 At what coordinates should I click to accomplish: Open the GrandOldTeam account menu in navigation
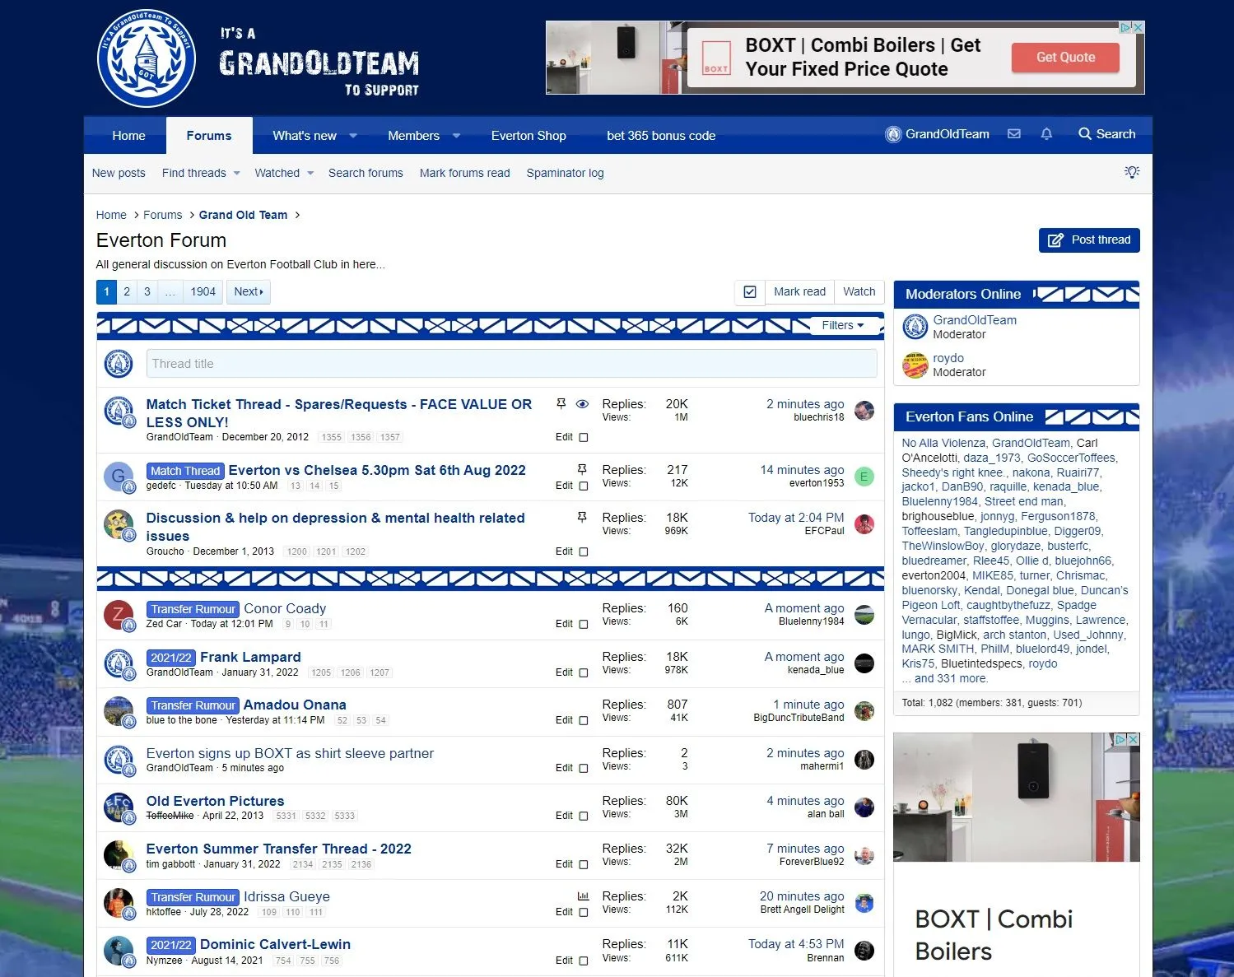[x=937, y=134]
